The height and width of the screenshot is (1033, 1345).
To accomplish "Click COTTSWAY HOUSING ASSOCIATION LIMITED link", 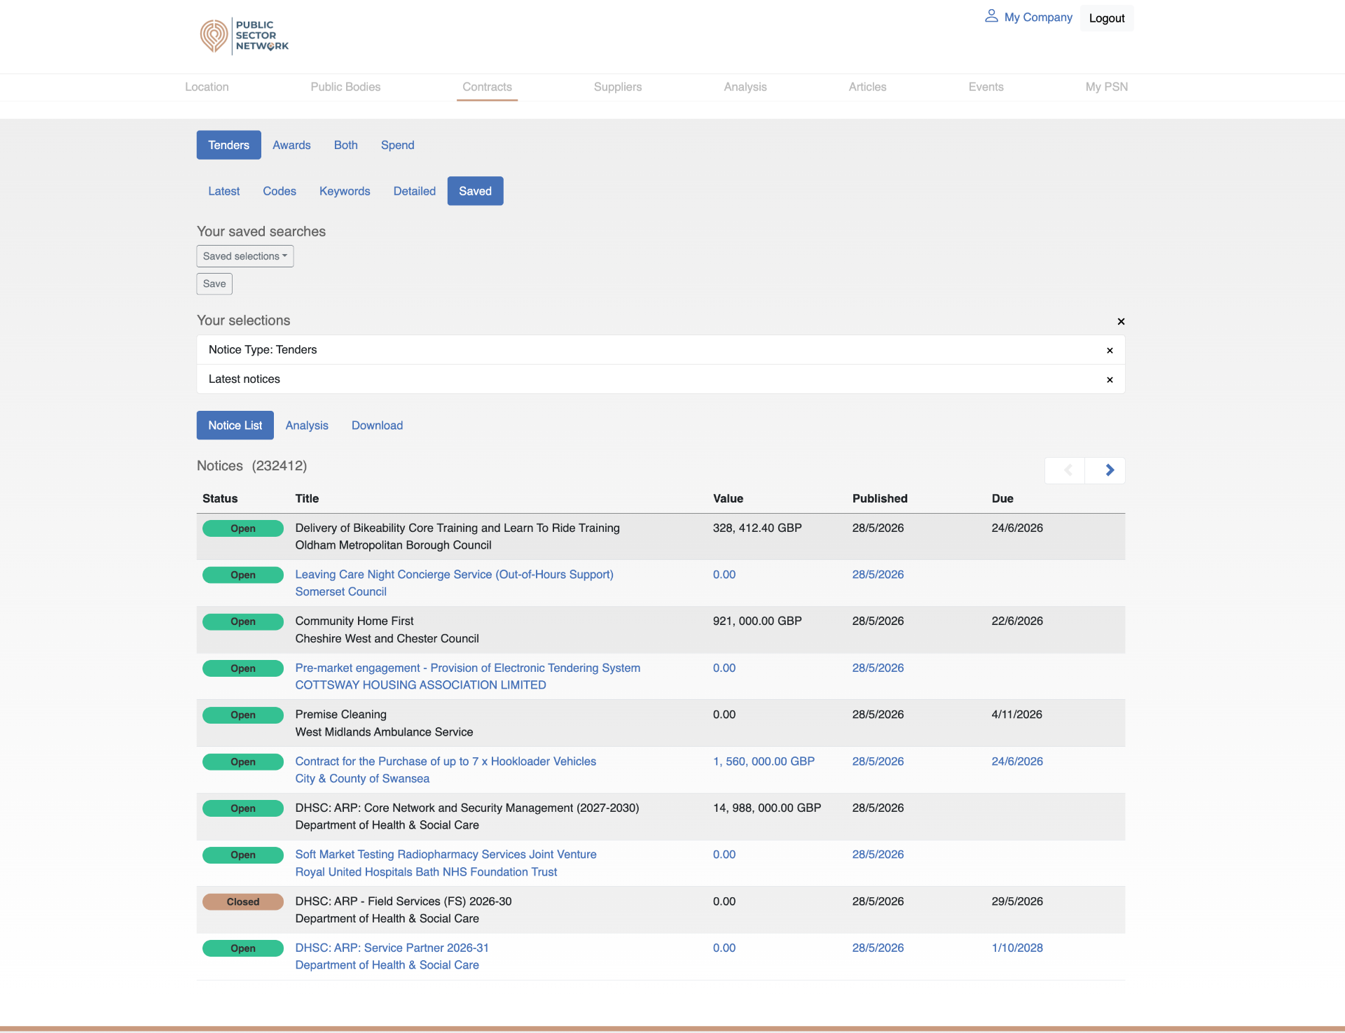I will pos(421,685).
